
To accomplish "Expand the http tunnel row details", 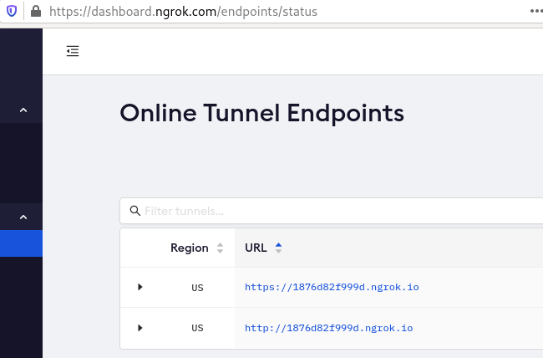I will coord(140,328).
